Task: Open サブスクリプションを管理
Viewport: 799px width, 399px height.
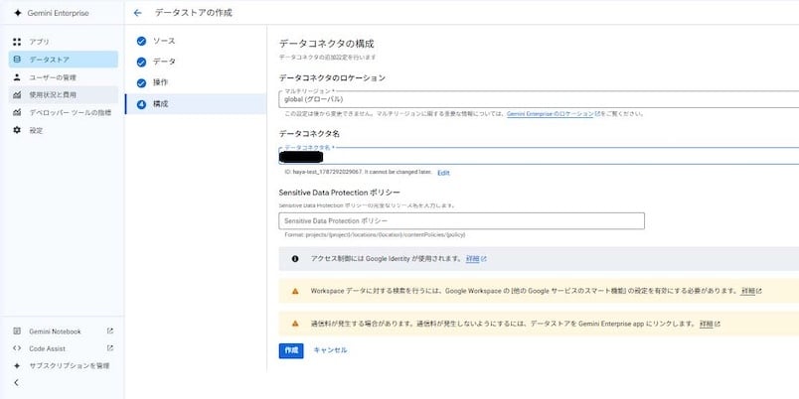Action: (x=64, y=366)
